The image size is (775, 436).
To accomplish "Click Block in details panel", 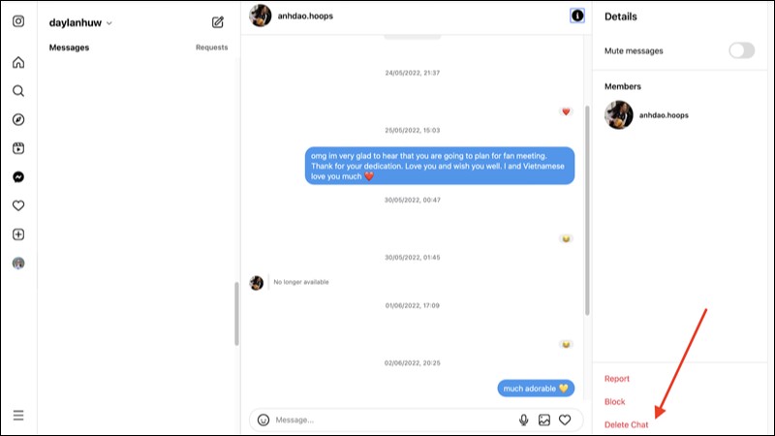I will click(614, 402).
